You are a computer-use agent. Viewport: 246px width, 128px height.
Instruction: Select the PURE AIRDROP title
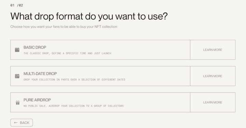(x=37, y=100)
